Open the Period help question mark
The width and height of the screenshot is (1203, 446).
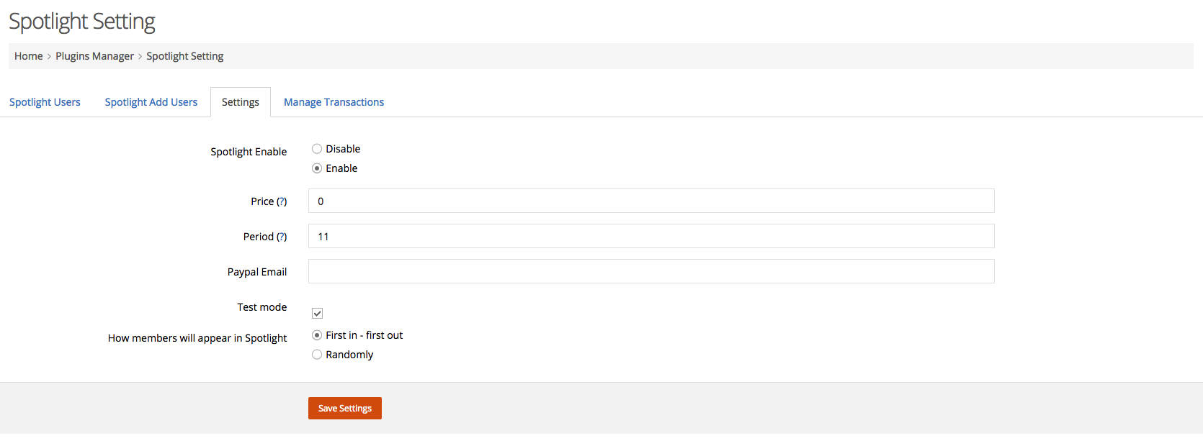click(x=282, y=237)
